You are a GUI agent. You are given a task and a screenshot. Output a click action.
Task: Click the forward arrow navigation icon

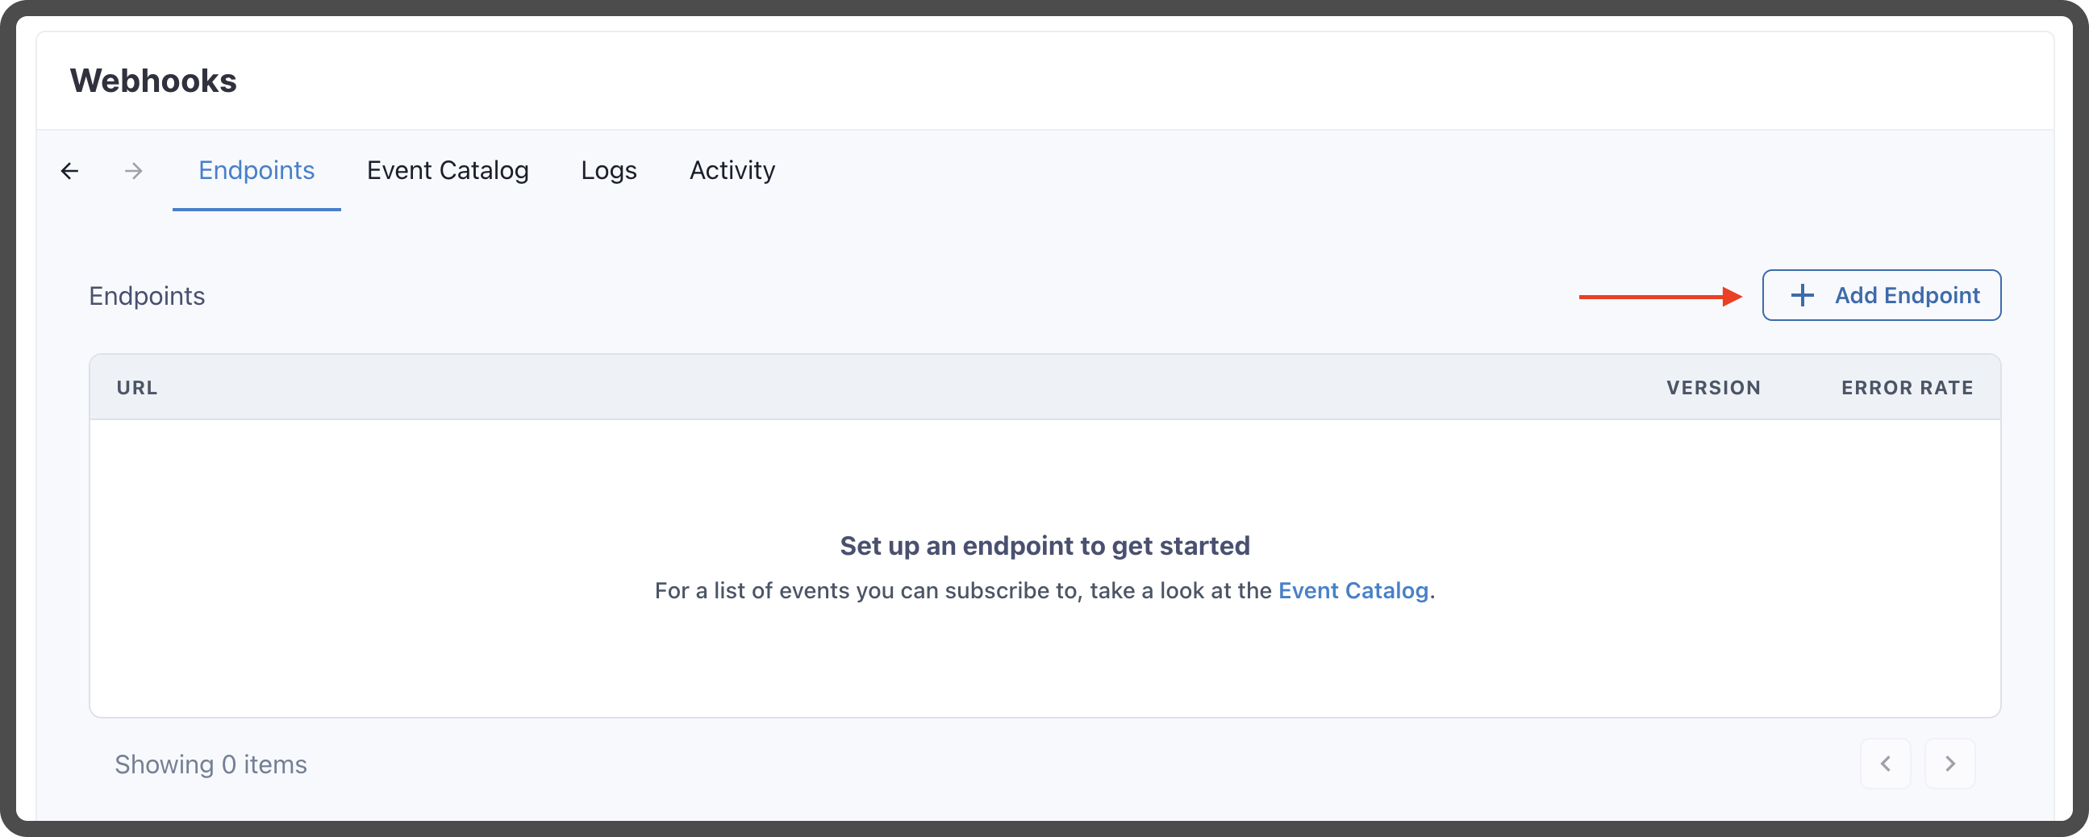click(134, 171)
